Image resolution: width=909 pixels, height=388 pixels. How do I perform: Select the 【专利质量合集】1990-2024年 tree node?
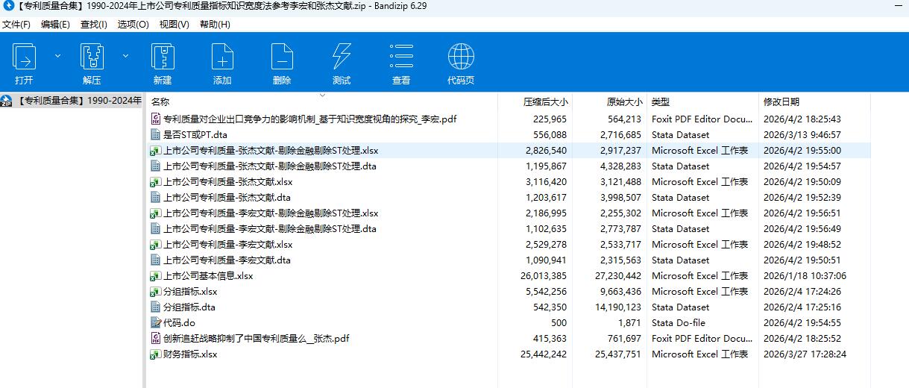coord(78,101)
